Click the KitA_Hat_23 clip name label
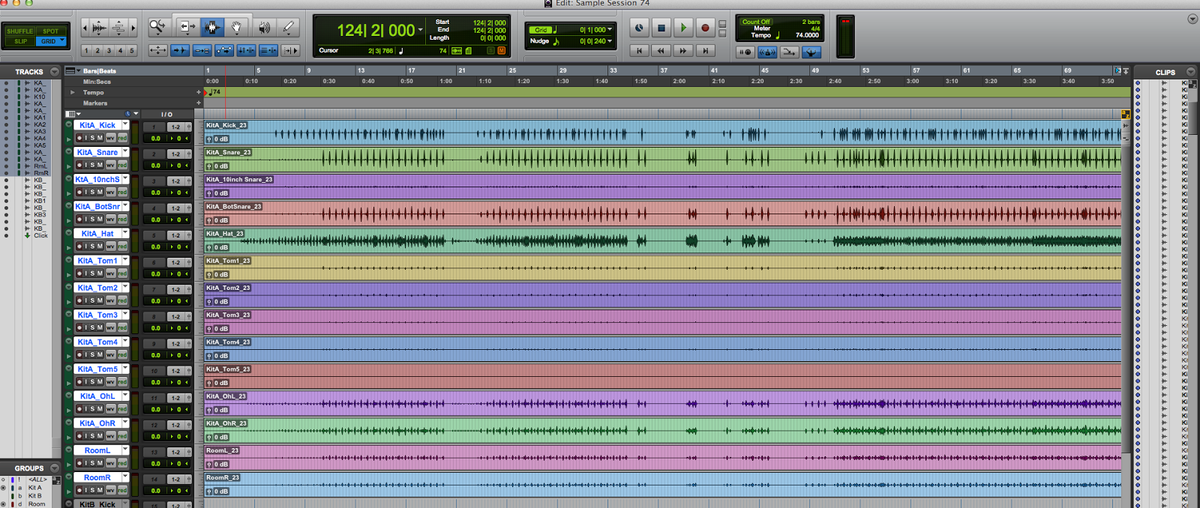Screen dimensions: 1200x508 pyautogui.click(x=225, y=234)
